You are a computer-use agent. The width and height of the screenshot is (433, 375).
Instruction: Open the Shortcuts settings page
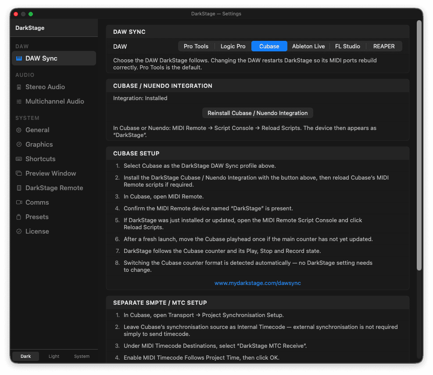click(54, 159)
